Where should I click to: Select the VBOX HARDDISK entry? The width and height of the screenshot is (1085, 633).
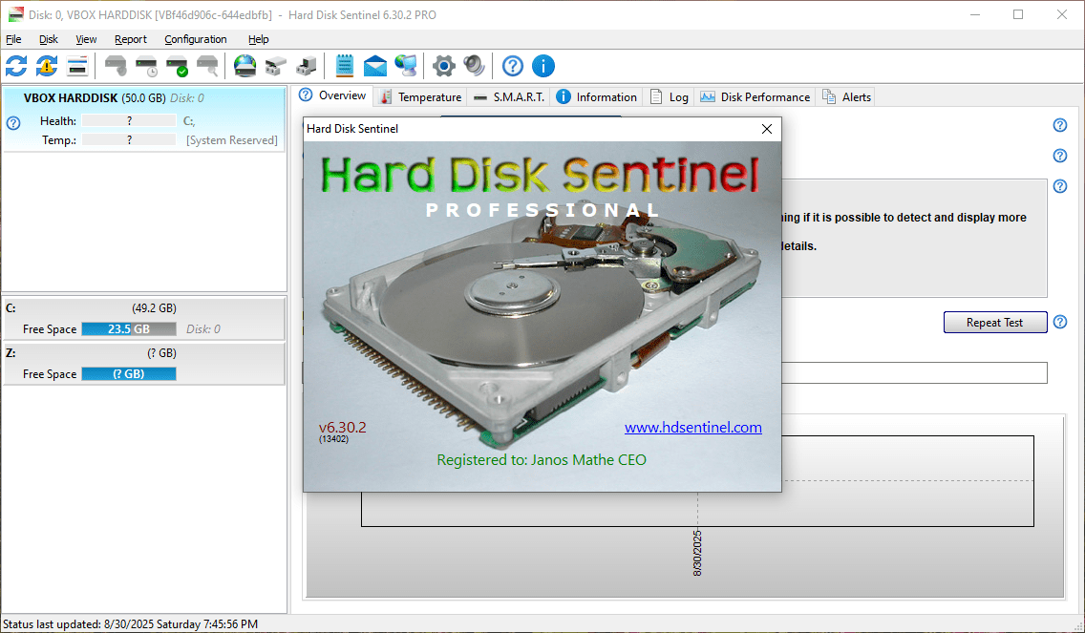point(144,119)
